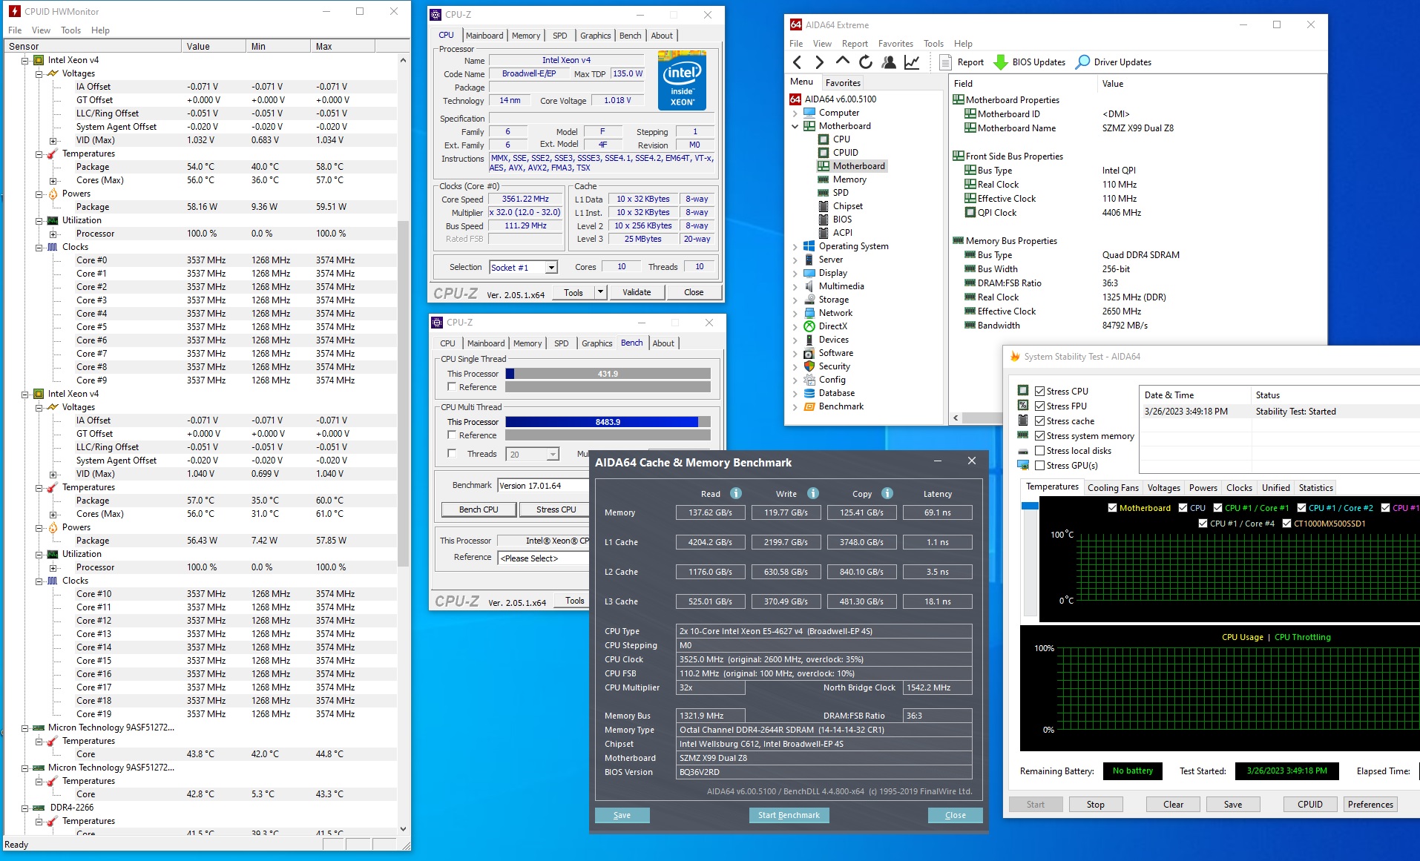
Task: Refresh the AIDA64 page with refresh icon
Action: (x=865, y=62)
